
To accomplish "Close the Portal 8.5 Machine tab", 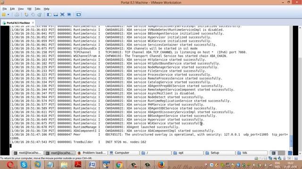I will click(33, 23).
